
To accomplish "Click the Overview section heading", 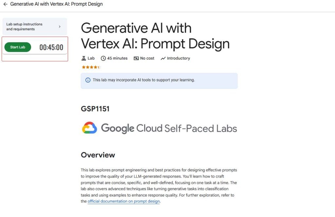I will coord(98,155).
